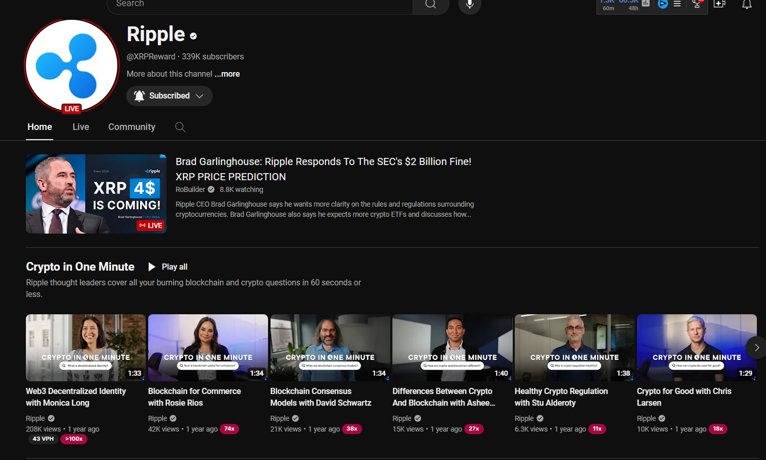Viewport: 766px width, 460px height.
Task: Click the 339K subscribers text
Action: tap(213, 57)
